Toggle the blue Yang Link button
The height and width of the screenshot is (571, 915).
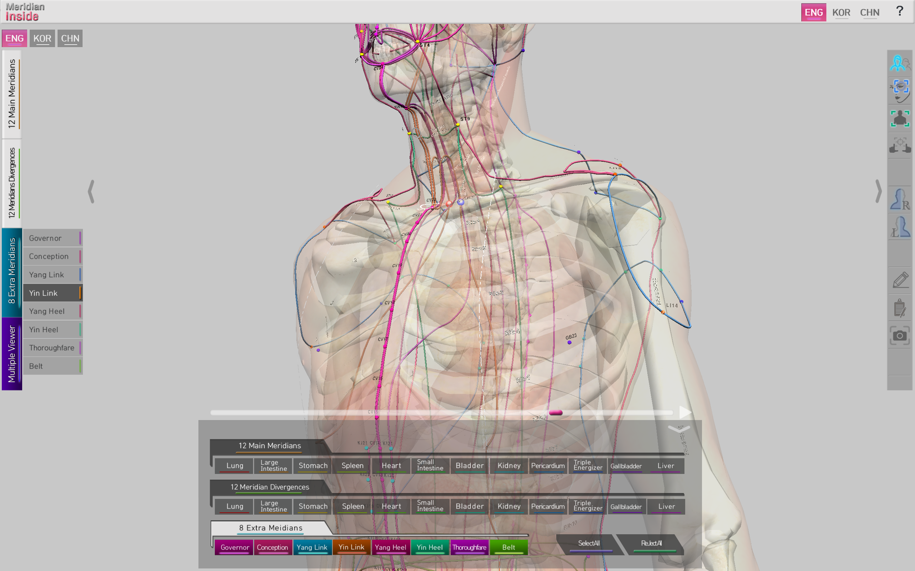312,547
